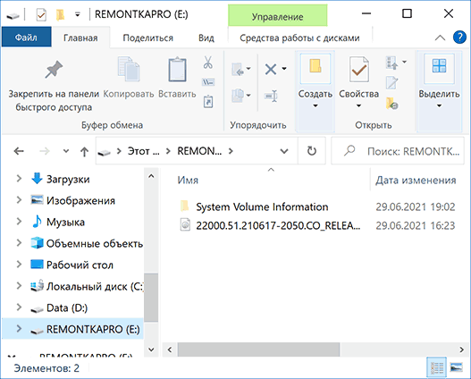This screenshot has height=379, width=471.
Task: Expand the Локальный диск (C:) node
Action: 19,286
